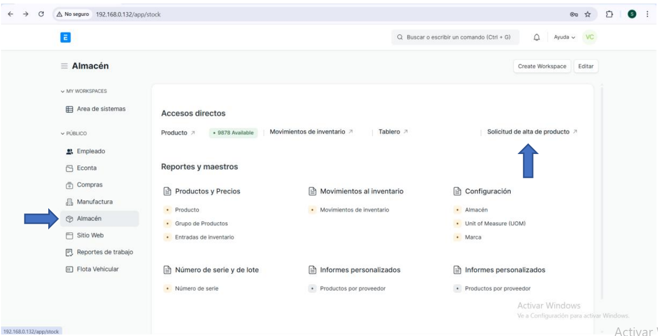Open the VC user avatar menu
658x336 pixels.
[x=588, y=37]
